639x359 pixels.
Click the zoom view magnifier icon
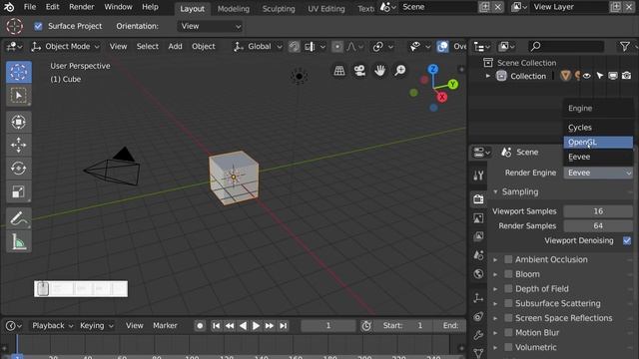click(400, 71)
